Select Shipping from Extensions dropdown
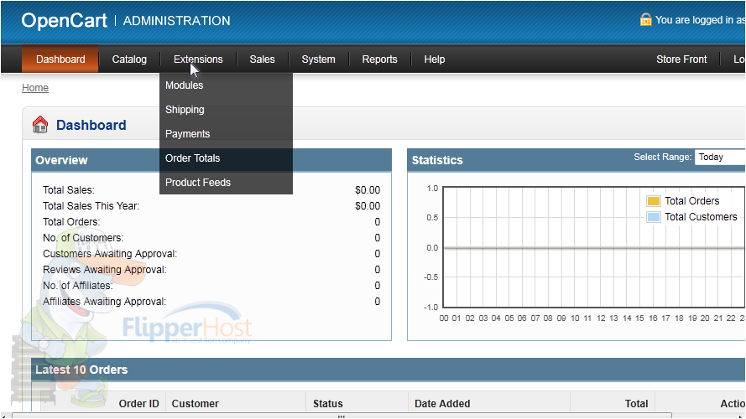This screenshot has height=419, width=746. 226,110
